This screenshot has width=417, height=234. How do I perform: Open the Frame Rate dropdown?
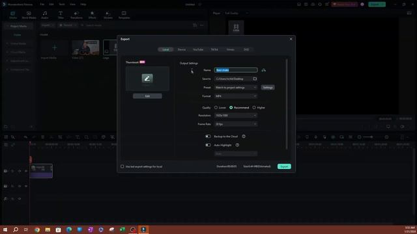point(236,124)
